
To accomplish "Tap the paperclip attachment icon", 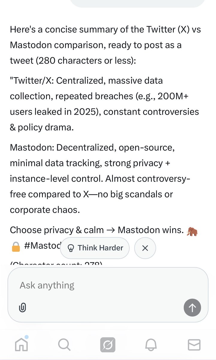I will (23, 307).
